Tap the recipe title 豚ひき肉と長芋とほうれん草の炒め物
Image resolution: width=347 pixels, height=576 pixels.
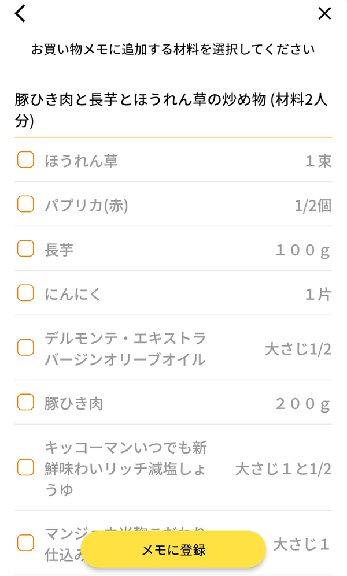(x=141, y=99)
